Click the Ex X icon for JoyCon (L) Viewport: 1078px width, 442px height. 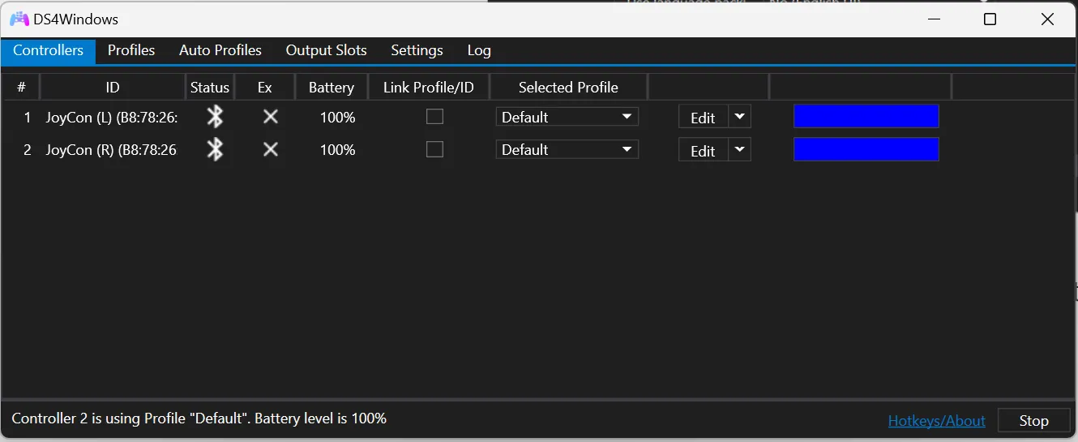click(x=271, y=117)
